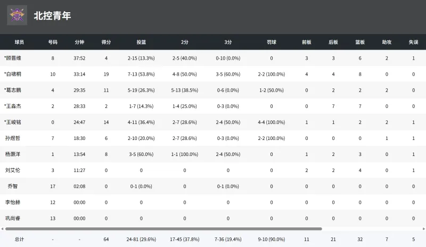Click the 3分 column header
This screenshot has width=426, height=247.
pos(228,42)
